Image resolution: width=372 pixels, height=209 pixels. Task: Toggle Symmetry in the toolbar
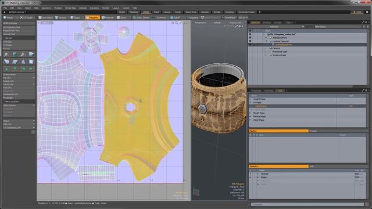[x=160, y=17]
